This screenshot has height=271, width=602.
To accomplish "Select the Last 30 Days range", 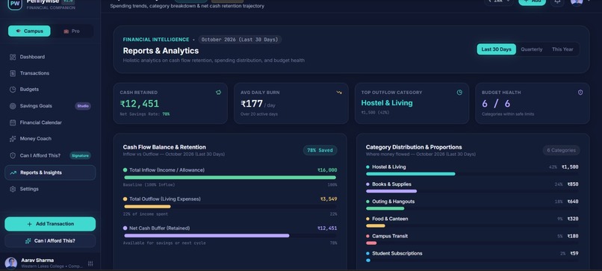I will click(x=496, y=49).
